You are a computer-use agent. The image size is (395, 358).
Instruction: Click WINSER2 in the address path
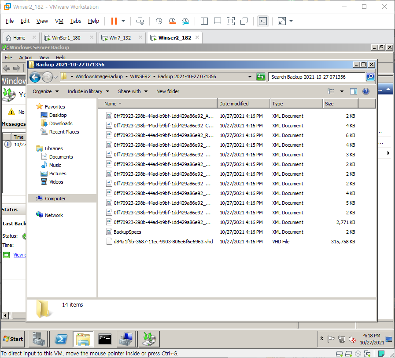click(140, 76)
